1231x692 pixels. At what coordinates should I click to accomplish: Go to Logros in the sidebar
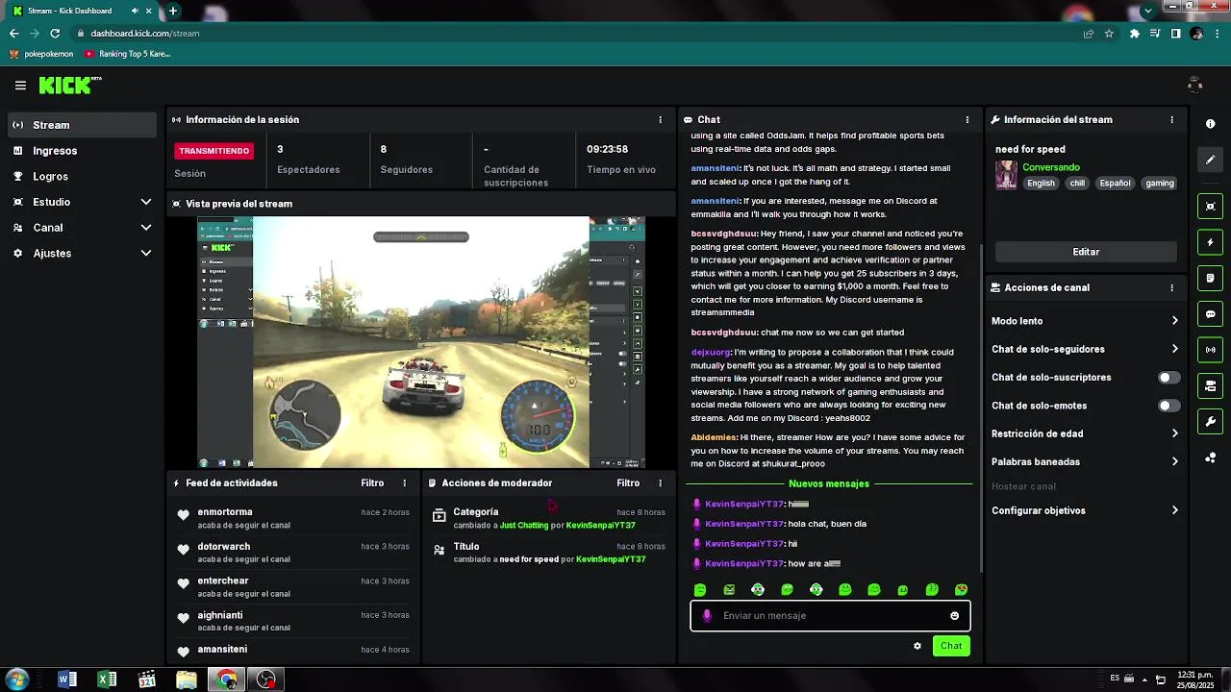click(x=81, y=177)
